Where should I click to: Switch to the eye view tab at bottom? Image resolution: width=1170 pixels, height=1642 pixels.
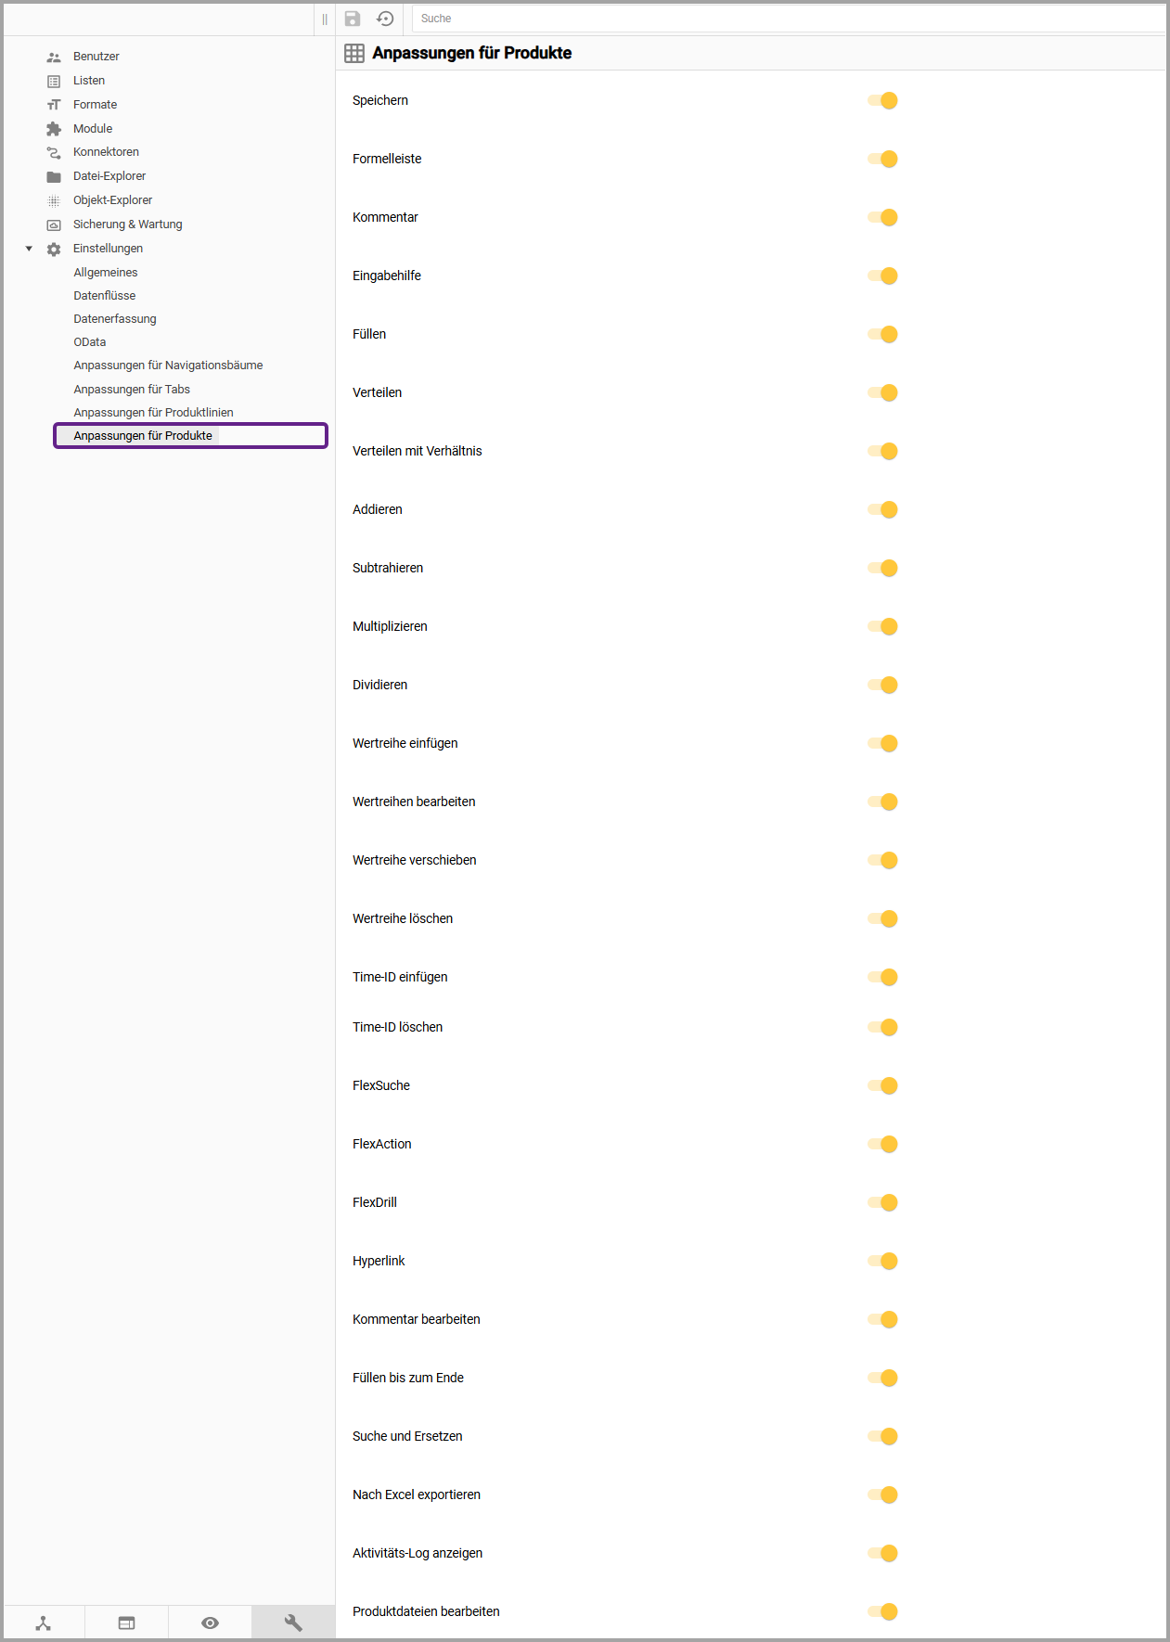(210, 1623)
